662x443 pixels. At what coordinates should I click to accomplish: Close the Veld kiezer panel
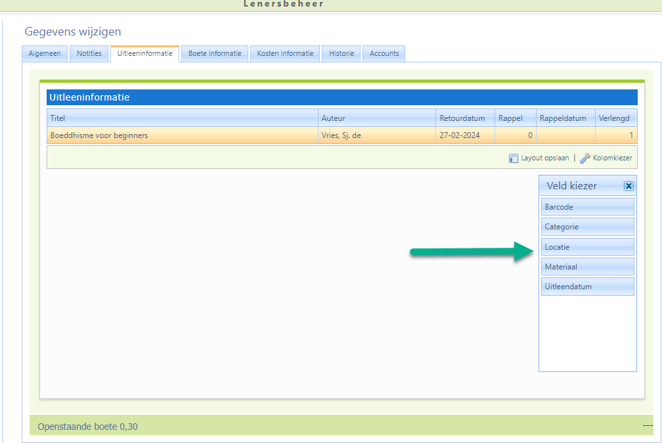(629, 186)
